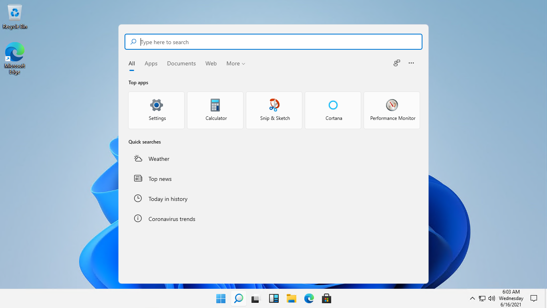The image size is (547, 308).
Task: Show hidden system tray icons
Action: tap(472, 298)
